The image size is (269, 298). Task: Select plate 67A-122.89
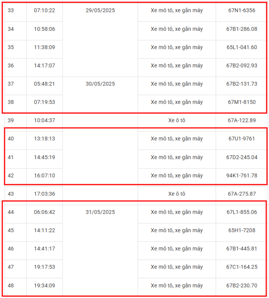tap(242, 120)
